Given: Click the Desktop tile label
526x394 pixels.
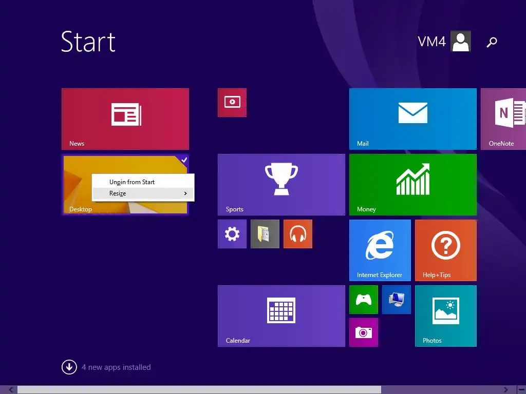Looking at the screenshot, I should tap(81, 209).
